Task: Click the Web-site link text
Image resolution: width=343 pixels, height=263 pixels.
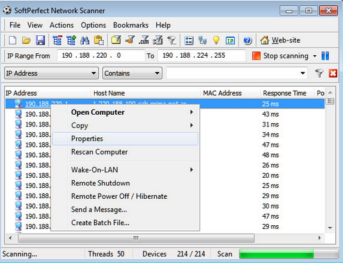Action: pos(286,40)
